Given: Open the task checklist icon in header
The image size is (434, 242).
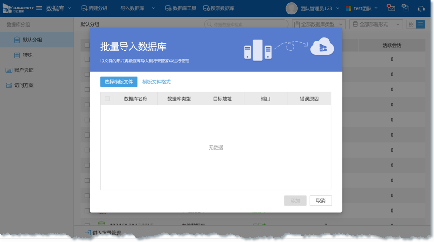Looking at the screenshot, I should click(x=406, y=8).
